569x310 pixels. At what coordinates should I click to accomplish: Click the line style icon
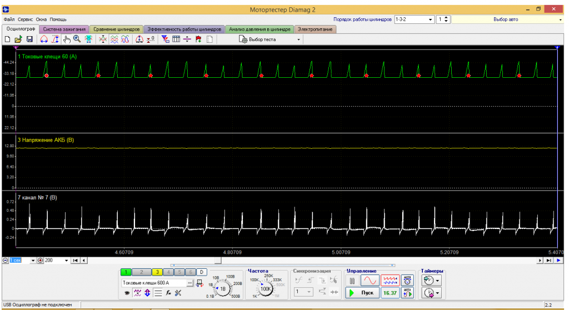tap(158, 293)
